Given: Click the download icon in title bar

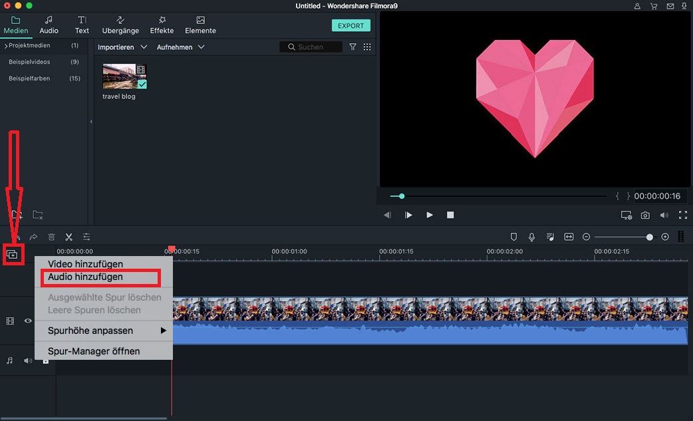Looking at the screenshot, I should pyautogui.click(x=684, y=6).
